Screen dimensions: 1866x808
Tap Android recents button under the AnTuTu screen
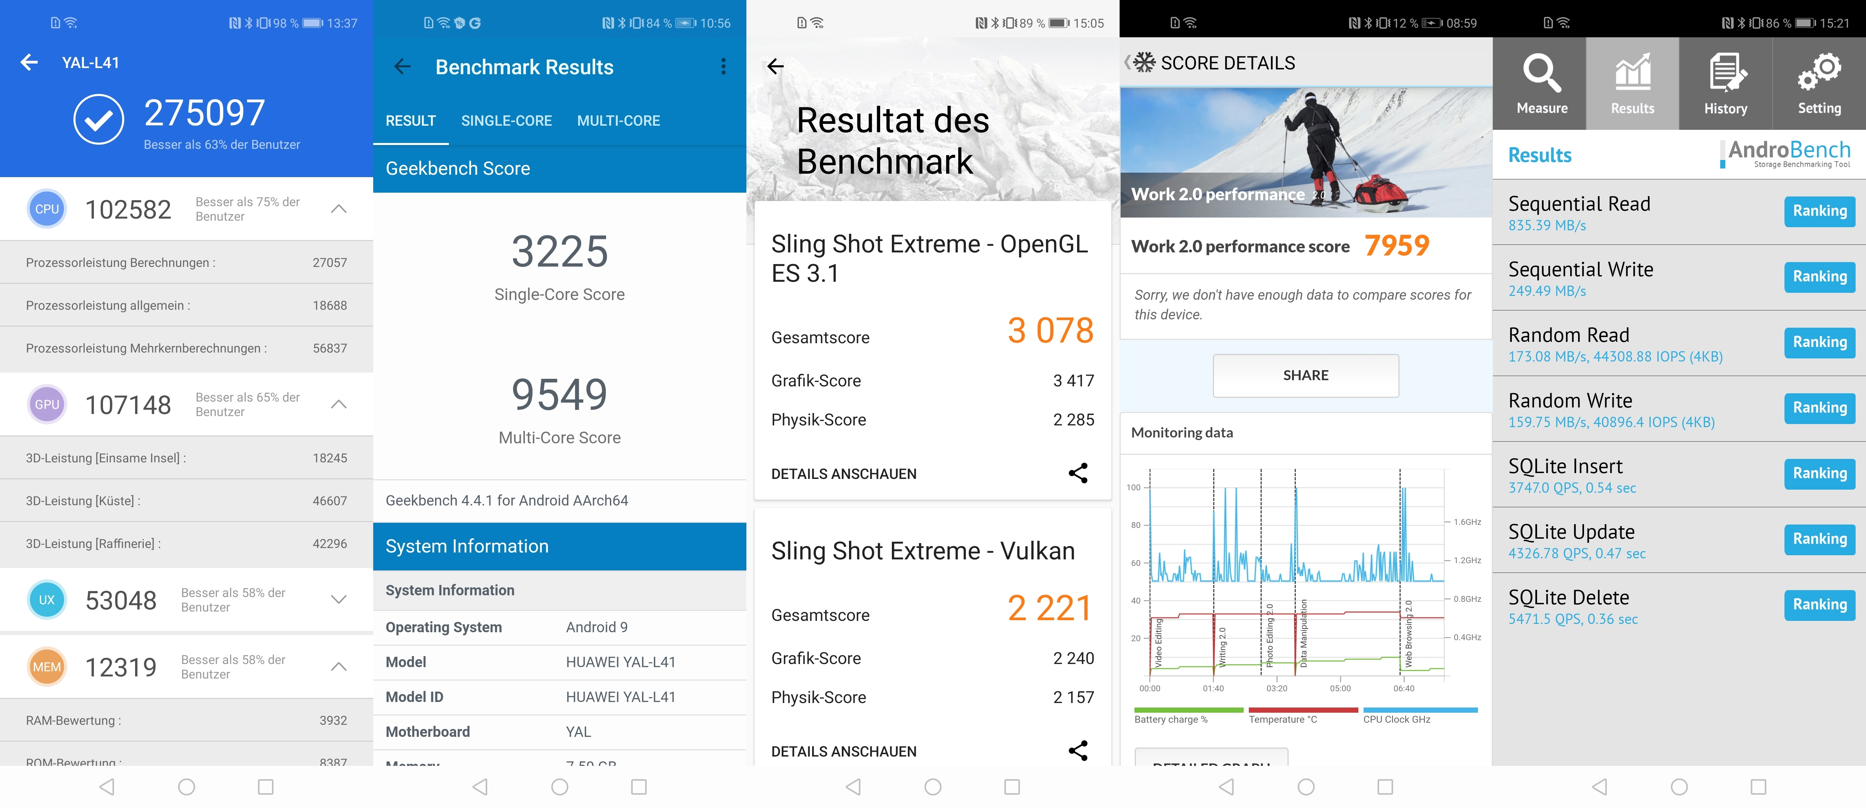pyautogui.click(x=266, y=787)
